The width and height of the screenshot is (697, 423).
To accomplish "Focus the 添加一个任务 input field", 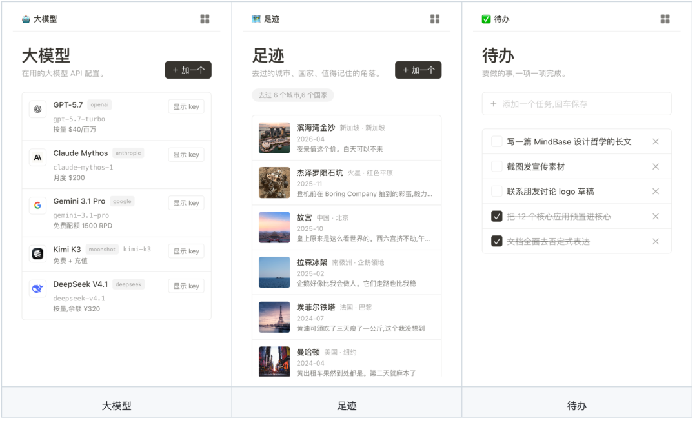I will [577, 104].
